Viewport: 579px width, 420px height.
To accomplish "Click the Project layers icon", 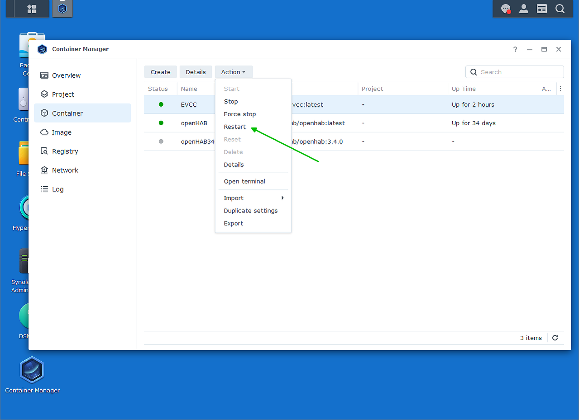I will pyautogui.click(x=44, y=94).
